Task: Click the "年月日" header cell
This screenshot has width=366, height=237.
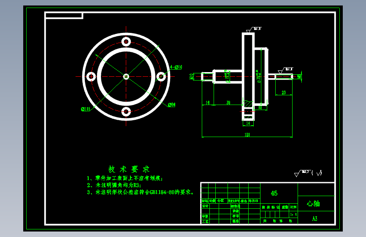Action: (x=253, y=201)
